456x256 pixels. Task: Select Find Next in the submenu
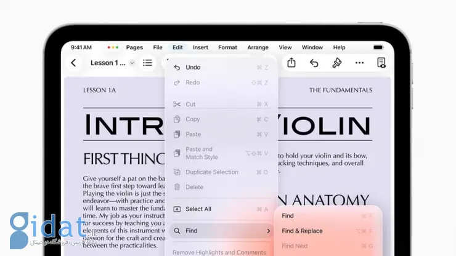pos(328,246)
